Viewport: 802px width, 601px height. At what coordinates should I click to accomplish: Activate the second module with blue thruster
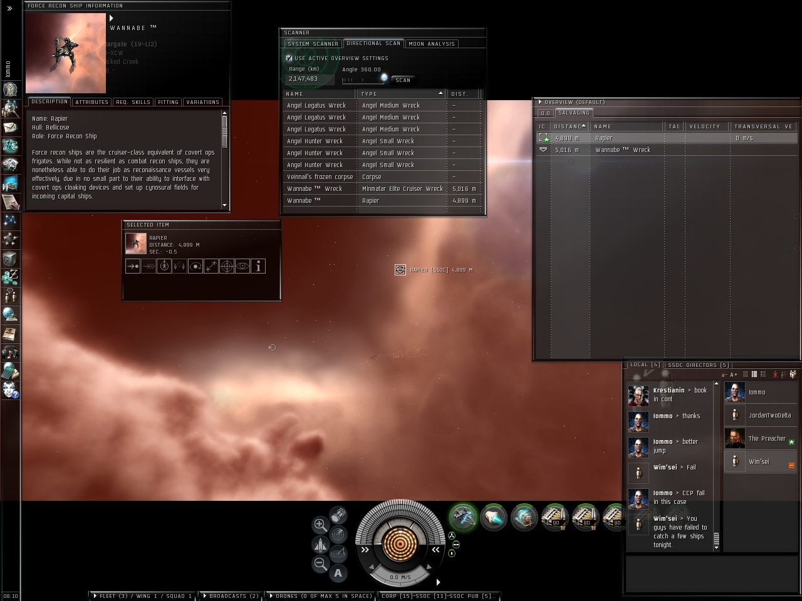pyautogui.click(x=494, y=518)
